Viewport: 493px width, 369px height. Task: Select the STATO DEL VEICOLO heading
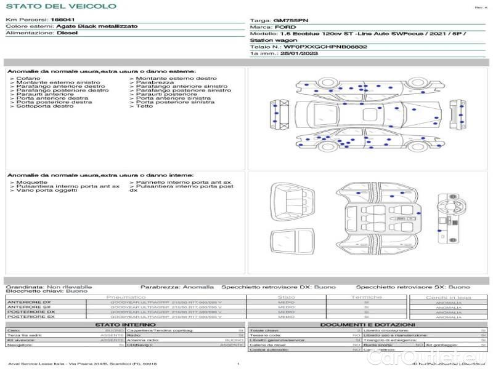(61, 6)
